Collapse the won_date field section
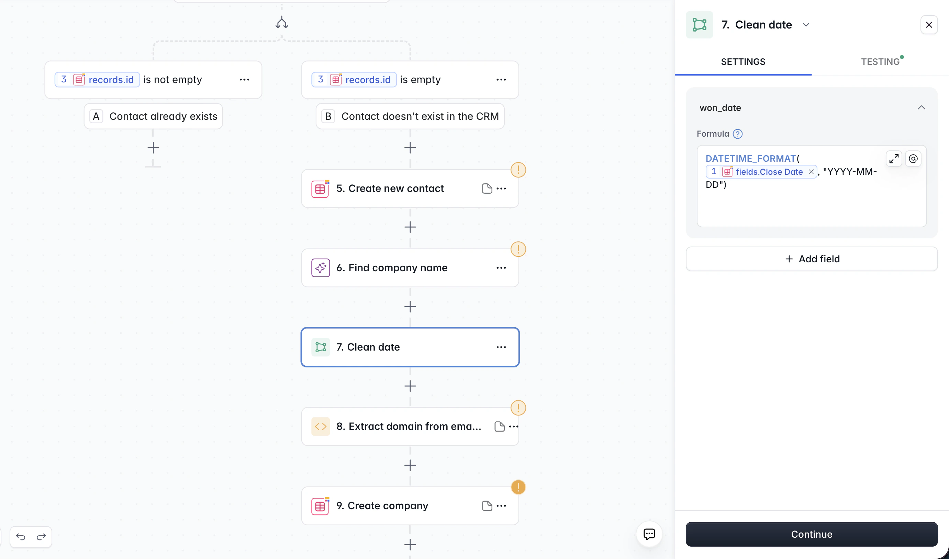Image resolution: width=949 pixels, height=559 pixels. pos(922,108)
